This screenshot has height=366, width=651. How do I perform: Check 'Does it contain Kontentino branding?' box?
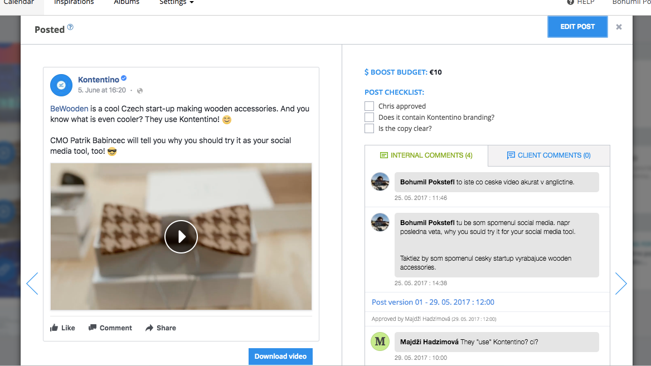[x=369, y=118]
